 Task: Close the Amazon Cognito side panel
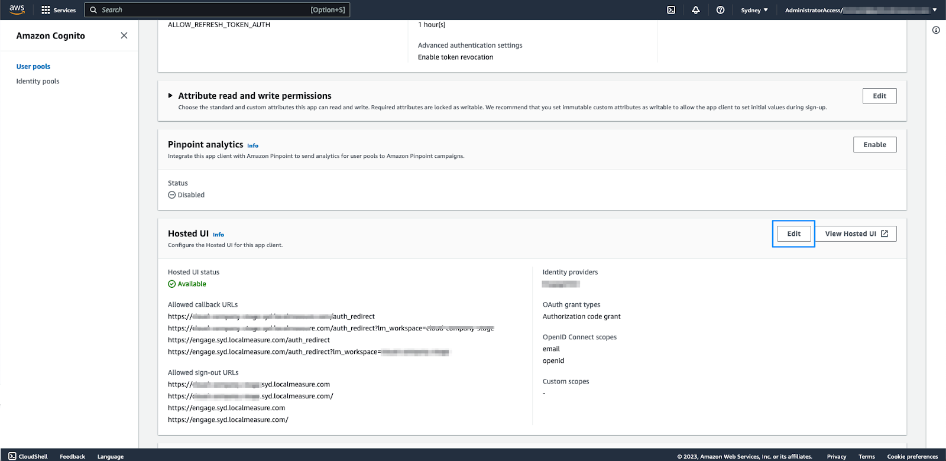point(124,35)
